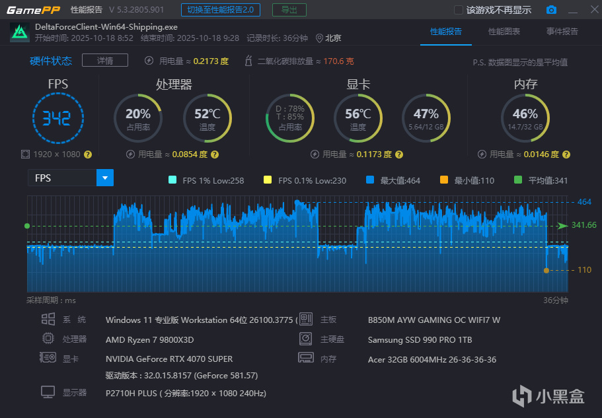Click the CPU power lightning icon
Viewport: 602px width, 418px height.
point(130,154)
